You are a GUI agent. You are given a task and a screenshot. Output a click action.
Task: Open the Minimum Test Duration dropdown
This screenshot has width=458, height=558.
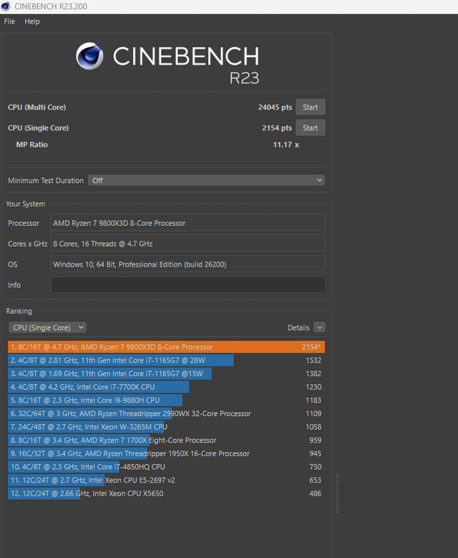[x=206, y=181]
